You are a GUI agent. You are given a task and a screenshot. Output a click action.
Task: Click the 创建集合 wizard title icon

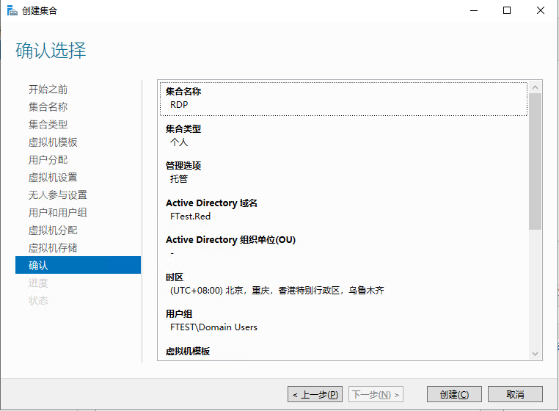tap(12, 11)
